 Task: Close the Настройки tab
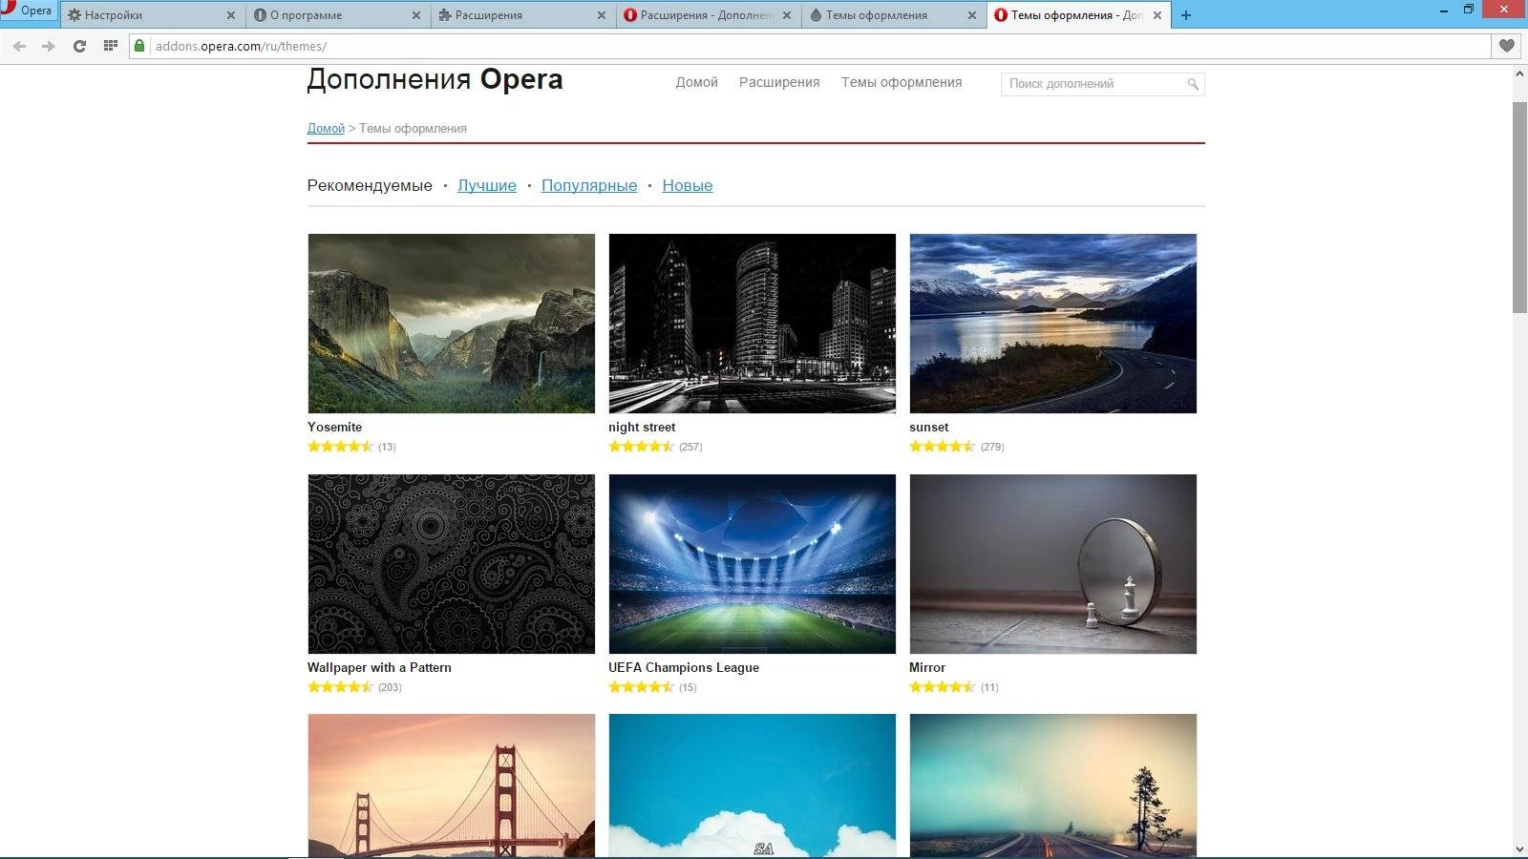coord(230,15)
